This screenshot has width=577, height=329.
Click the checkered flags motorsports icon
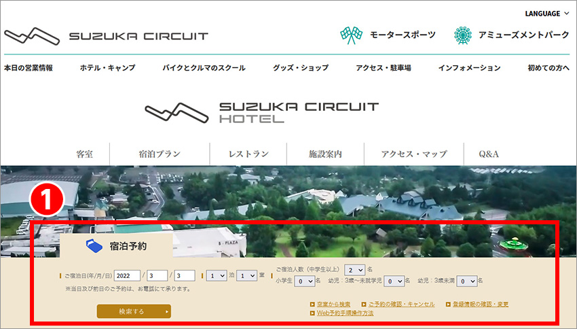tap(351, 35)
